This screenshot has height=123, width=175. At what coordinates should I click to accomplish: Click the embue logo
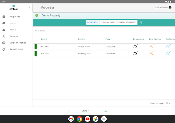click(14, 8)
